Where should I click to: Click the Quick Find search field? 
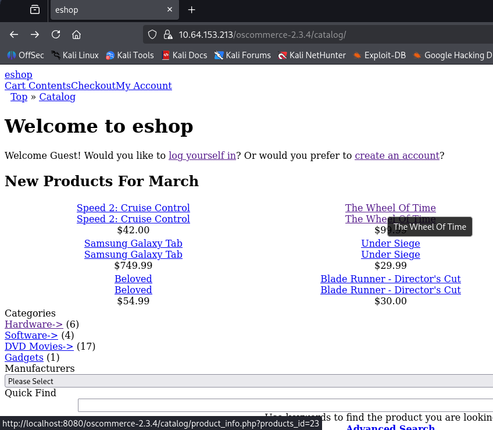[285, 405]
